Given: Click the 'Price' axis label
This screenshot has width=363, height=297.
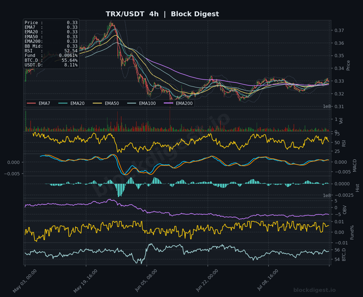Looking at the screenshot, I should click(348, 65).
